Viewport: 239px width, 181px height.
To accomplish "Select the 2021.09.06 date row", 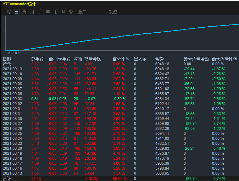I will [12, 94].
